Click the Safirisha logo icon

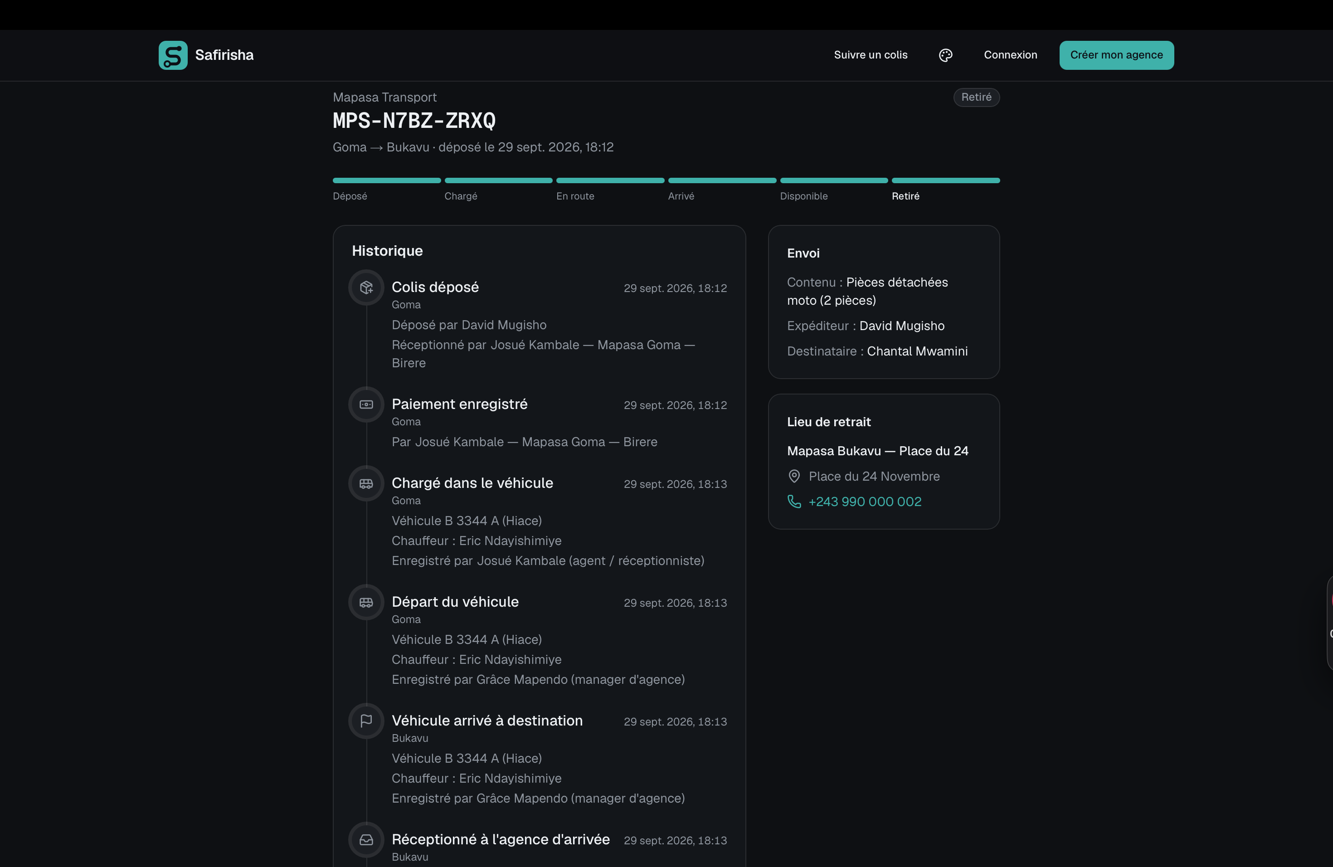(173, 55)
